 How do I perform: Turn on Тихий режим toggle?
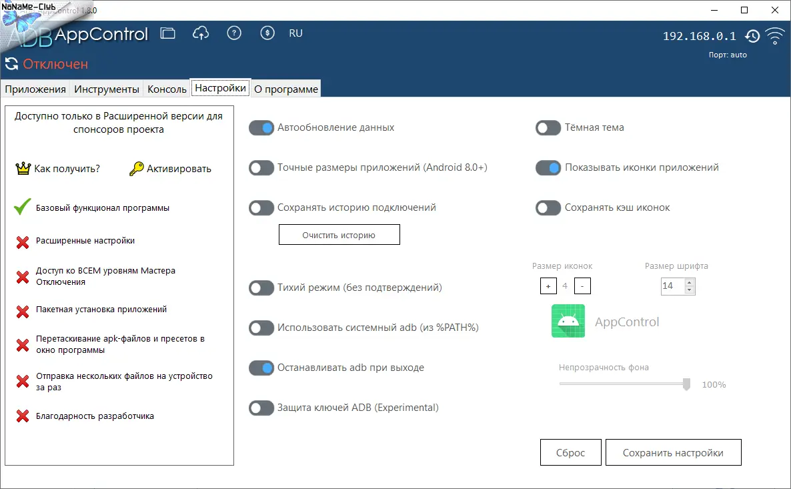coord(261,288)
